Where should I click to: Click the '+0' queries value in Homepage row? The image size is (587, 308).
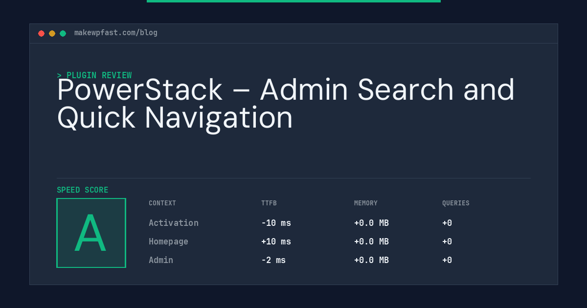pyautogui.click(x=447, y=242)
